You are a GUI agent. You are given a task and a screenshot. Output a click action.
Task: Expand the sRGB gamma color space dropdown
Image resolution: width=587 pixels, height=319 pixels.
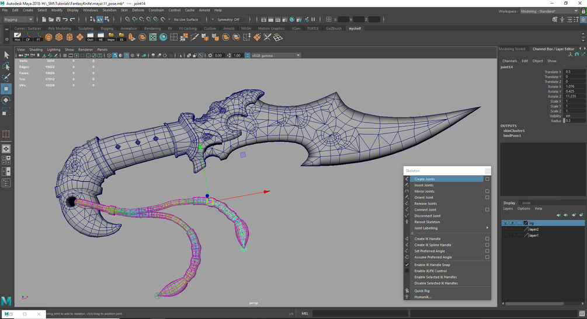point(298,55)
